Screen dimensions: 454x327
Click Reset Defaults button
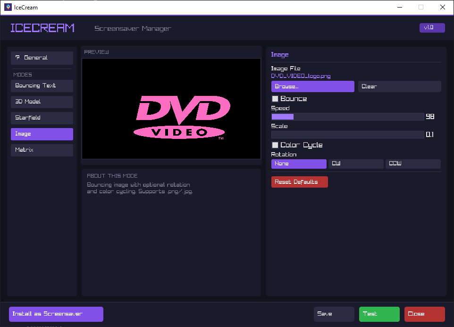pyautogui.click(x=299, y=182)
